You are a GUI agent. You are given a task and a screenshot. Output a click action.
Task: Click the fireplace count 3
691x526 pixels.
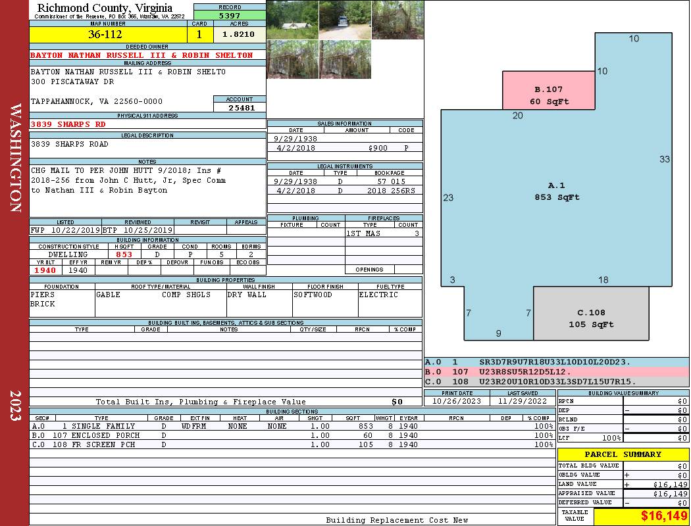pos(417,233)
